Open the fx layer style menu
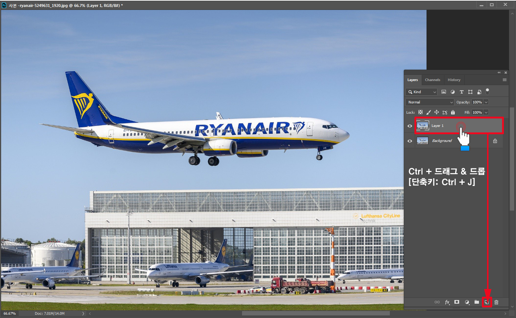This screenshot has width=516, height=318. (x=447, y=302)
